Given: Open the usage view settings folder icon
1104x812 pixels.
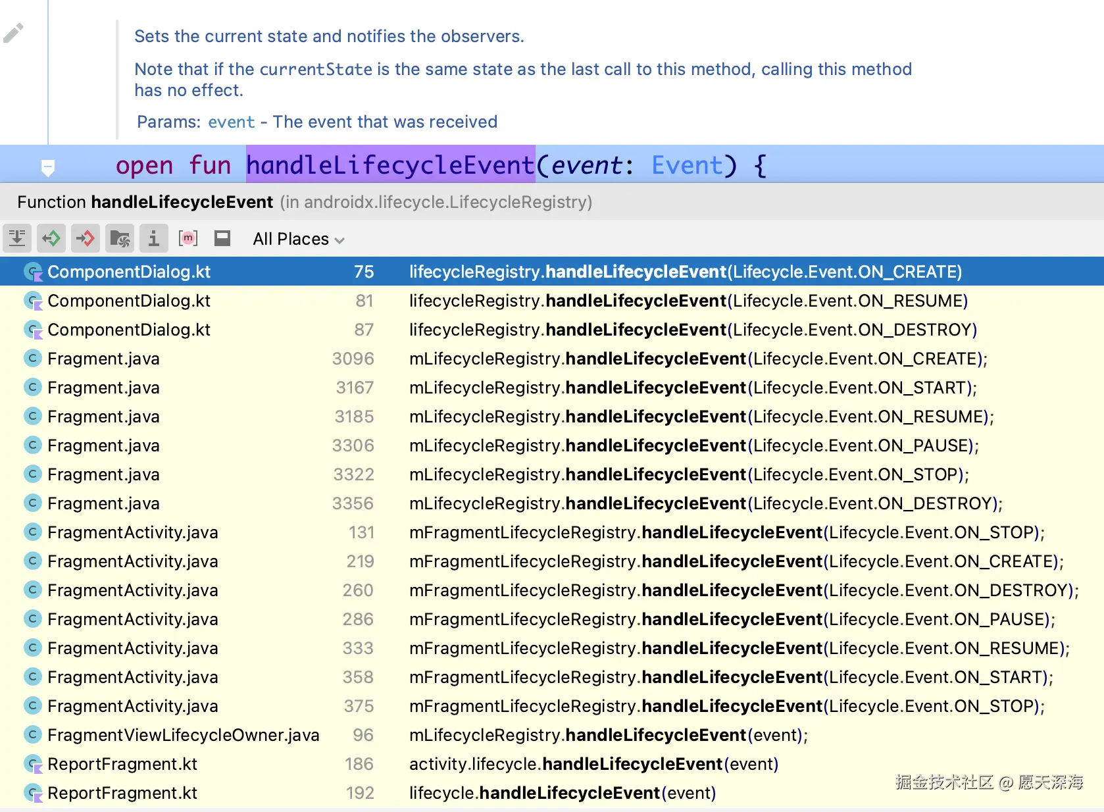Looking at the screenshot, I should (119, 238).
